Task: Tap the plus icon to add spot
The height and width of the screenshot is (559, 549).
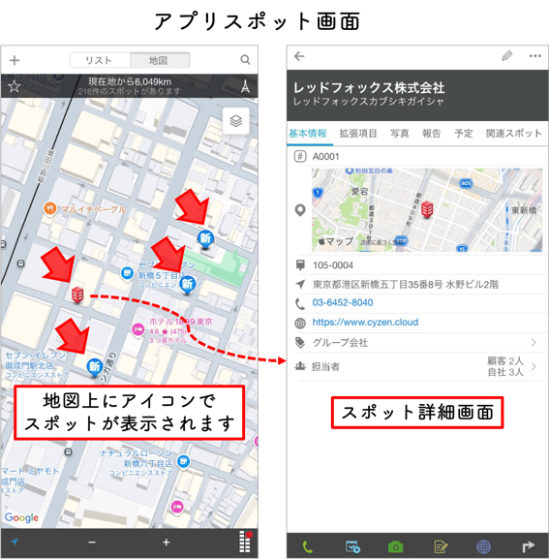Action: coord(15,60)
